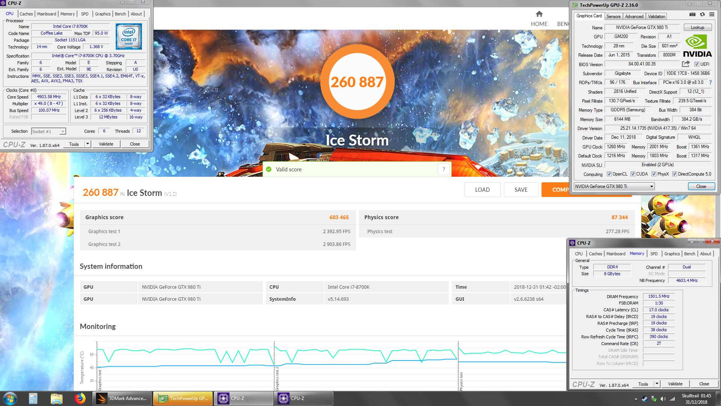721x406 pixels.
Task: Click the Bus Interface question mark icon
Action: click(x=710, y=82)
